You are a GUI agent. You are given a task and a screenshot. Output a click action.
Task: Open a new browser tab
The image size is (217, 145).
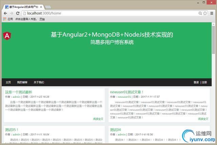(x=48, y=7)
